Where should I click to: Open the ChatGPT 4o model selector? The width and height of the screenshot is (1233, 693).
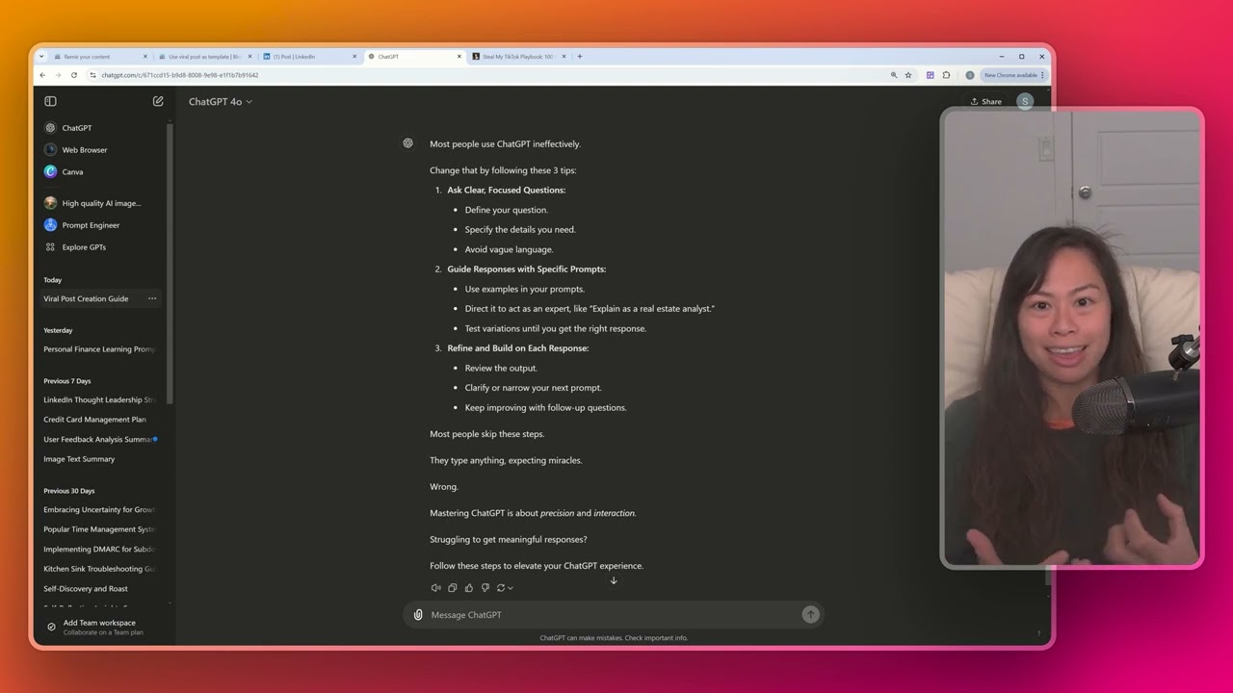click(x=220, y=101)
